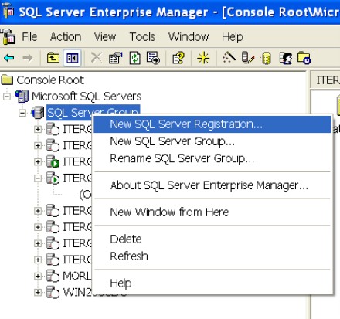Click the greyed Forward arrow icon
This screenshot has width=340, height=319.
coord(28,58)
